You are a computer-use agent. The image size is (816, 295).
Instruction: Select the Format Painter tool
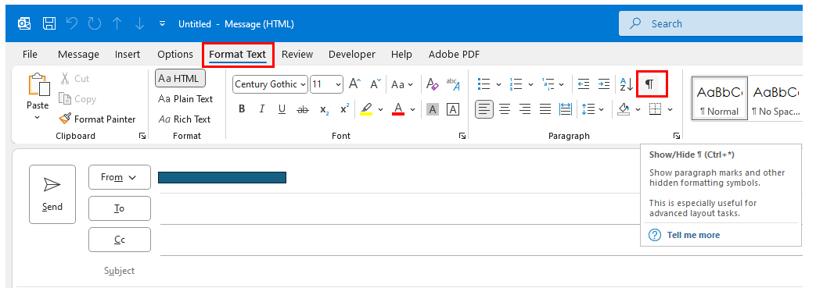point(98,119)
